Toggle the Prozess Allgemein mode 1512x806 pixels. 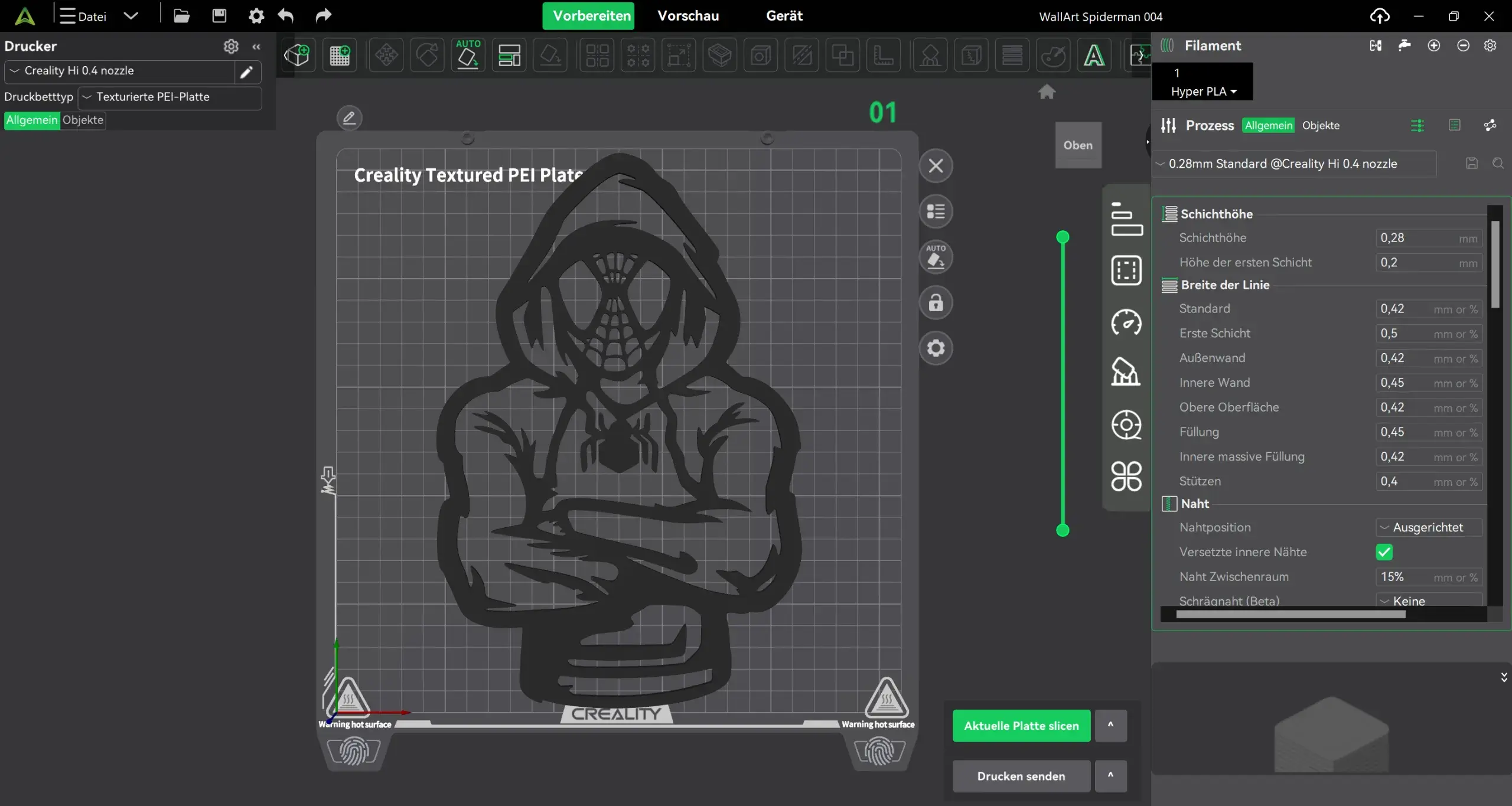(1268, 125)
